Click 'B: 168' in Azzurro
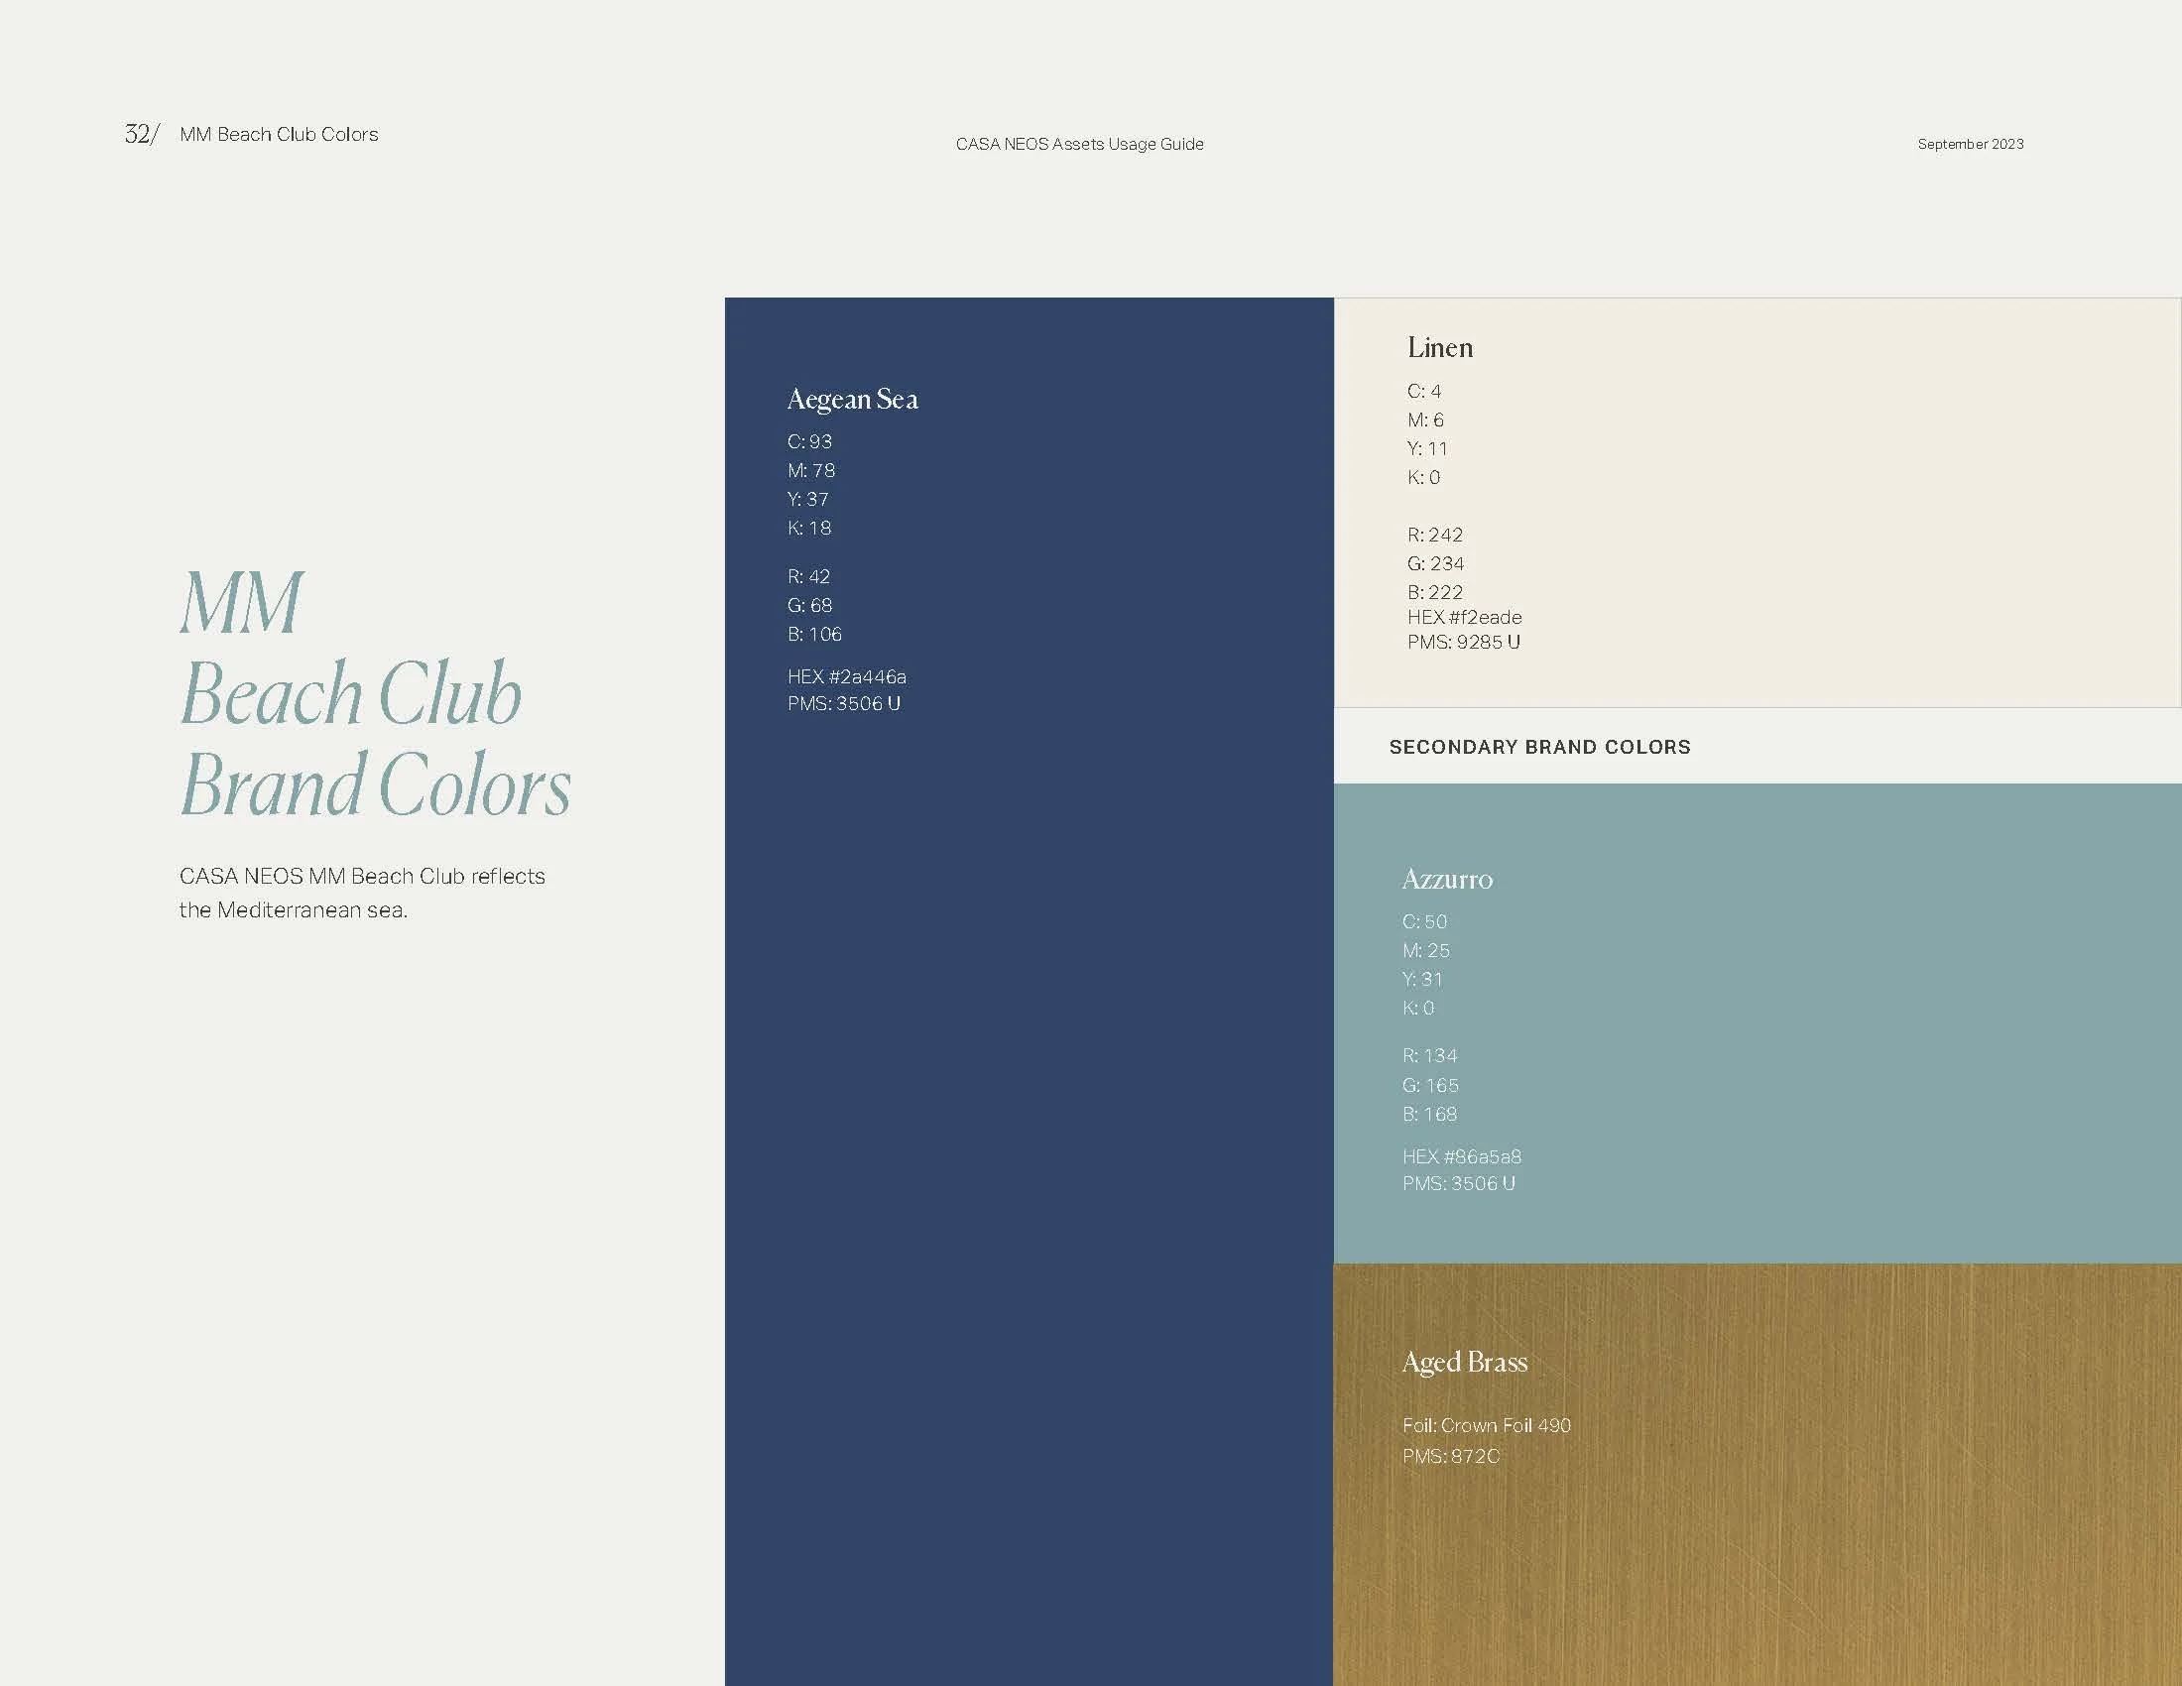 [1428, 1114]
